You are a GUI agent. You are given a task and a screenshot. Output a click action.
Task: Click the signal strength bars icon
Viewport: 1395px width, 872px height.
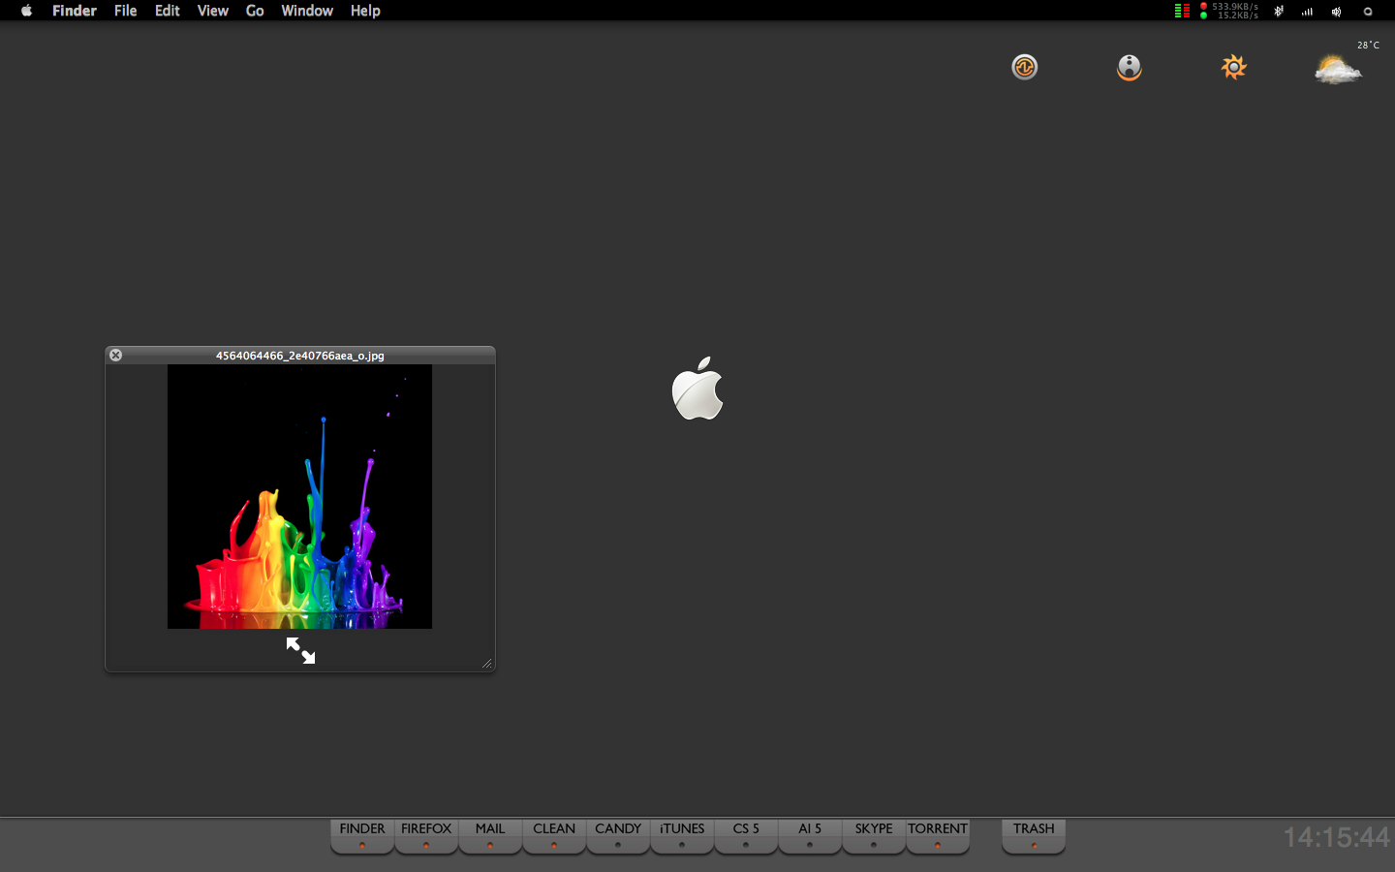coord(1308,12)
